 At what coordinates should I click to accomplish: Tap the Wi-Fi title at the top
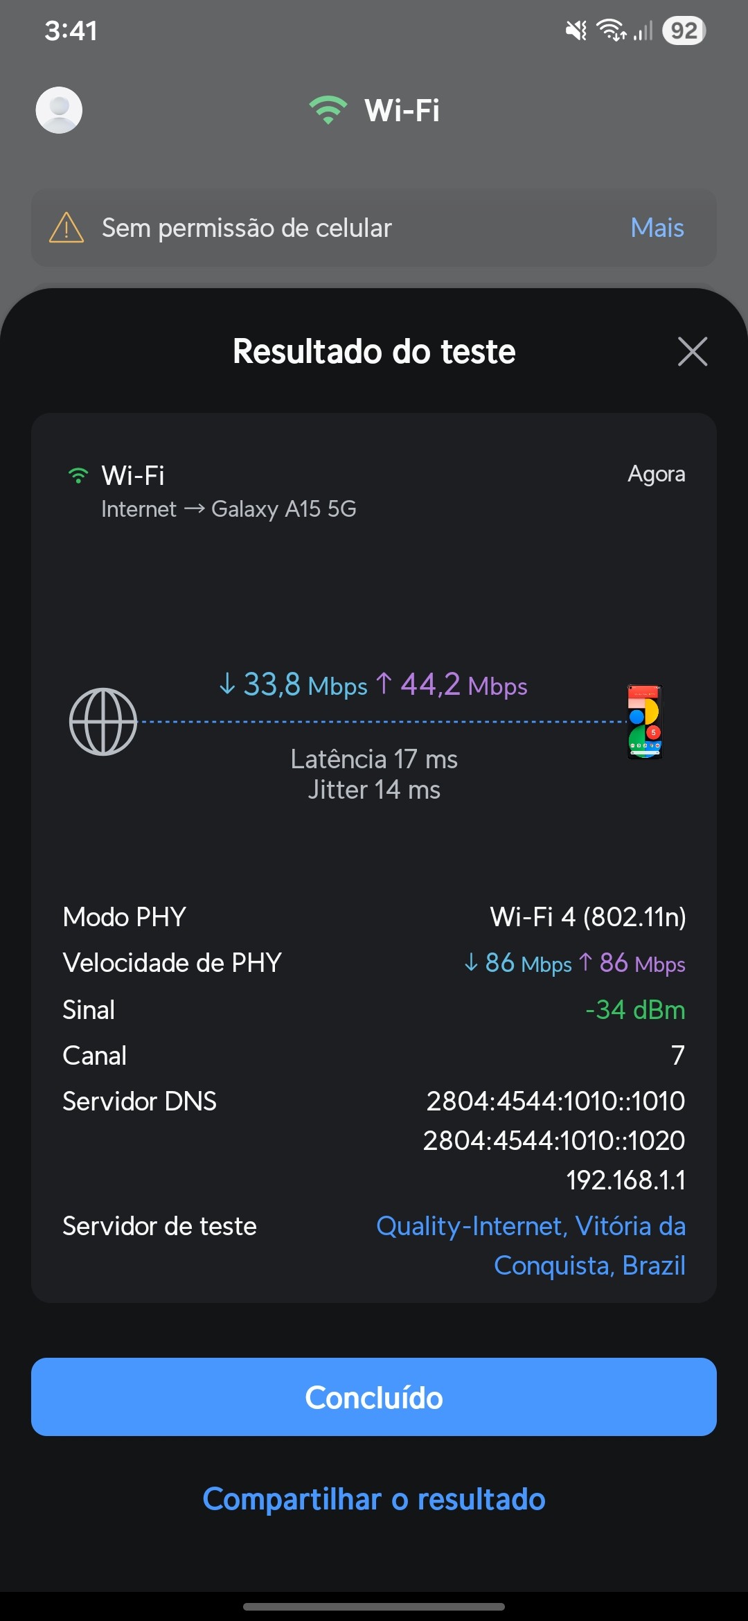point(402,110)
